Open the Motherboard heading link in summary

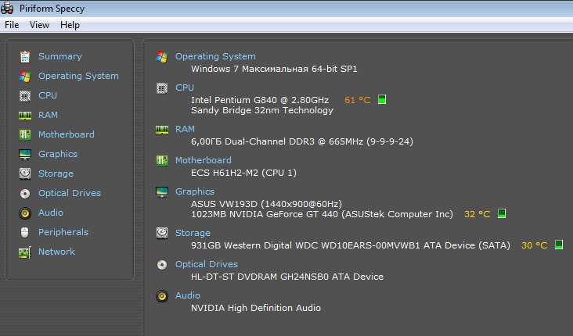pos(203,160)
